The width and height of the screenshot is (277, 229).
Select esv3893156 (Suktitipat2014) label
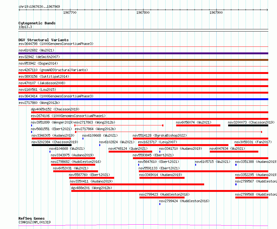pyautogui.click(x=44, y=76)
